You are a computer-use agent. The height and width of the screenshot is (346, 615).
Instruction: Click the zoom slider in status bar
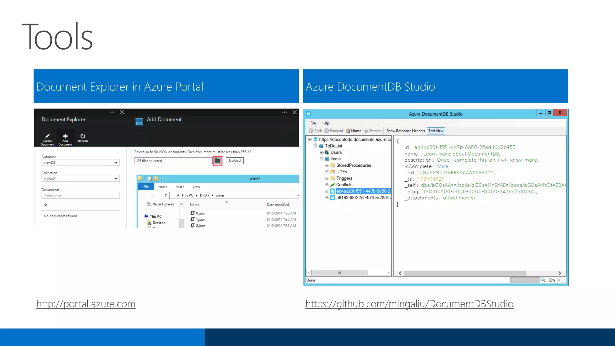coord(525,280)
